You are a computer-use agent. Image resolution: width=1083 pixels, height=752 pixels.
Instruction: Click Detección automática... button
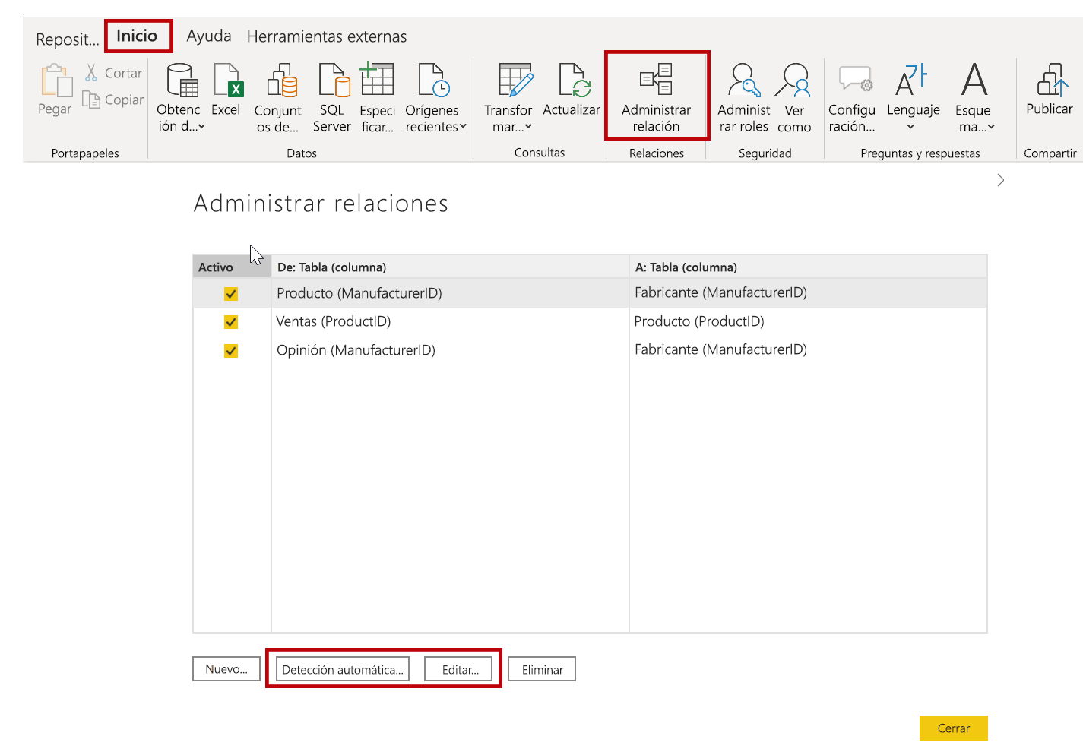[x=343, y=669]
